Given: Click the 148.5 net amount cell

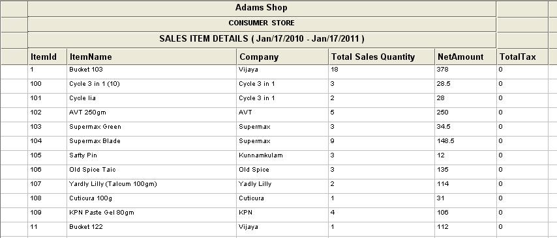Looking at the screenshot, I should [466, 143].
